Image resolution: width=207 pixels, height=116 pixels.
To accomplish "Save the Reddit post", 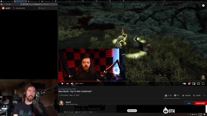I will (x=91, y=112).
